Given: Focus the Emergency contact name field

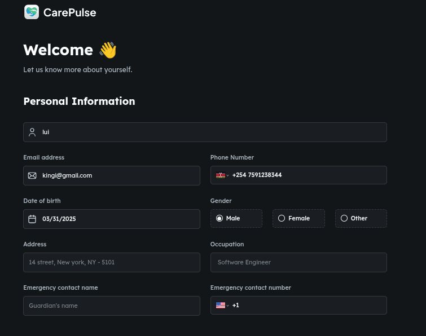Looking at the screenshot, I should pos(112,306).
